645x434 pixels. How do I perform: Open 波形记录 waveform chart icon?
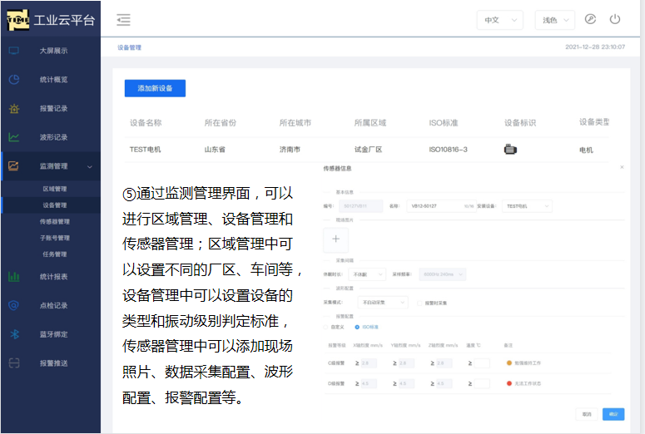(14, 137)
